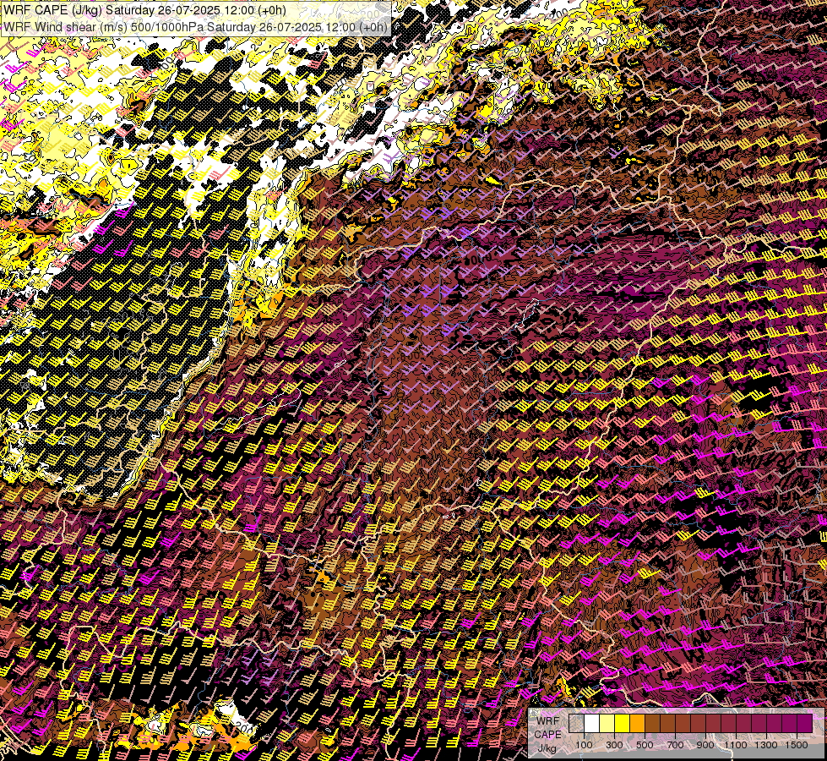Click the legend value 900
Image resolution: width=827 pixels, height=761 pixels.
pos(705,745)
